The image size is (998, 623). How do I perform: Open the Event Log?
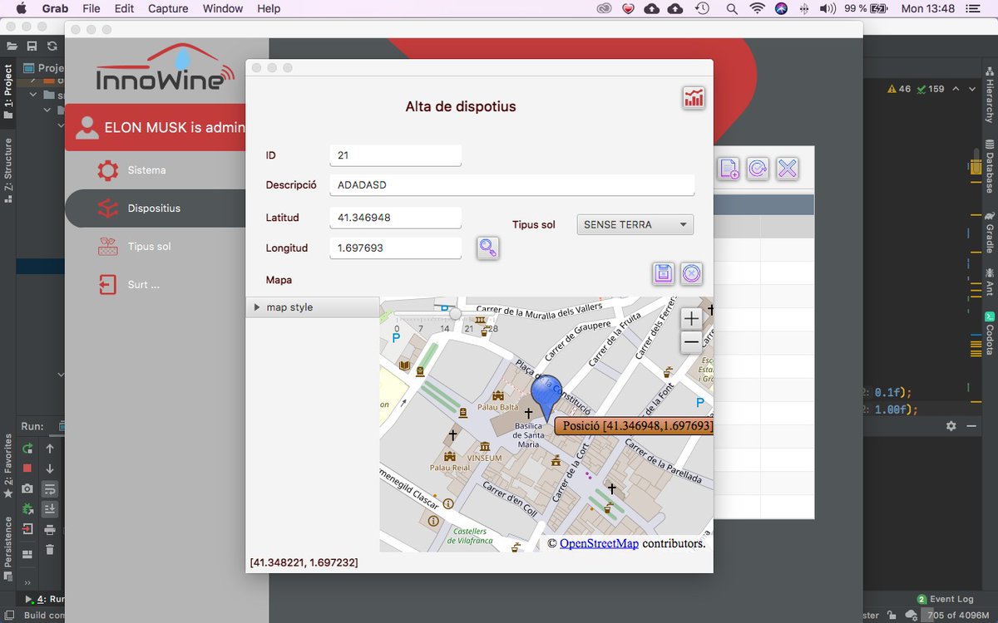click(x=945, y=599)
